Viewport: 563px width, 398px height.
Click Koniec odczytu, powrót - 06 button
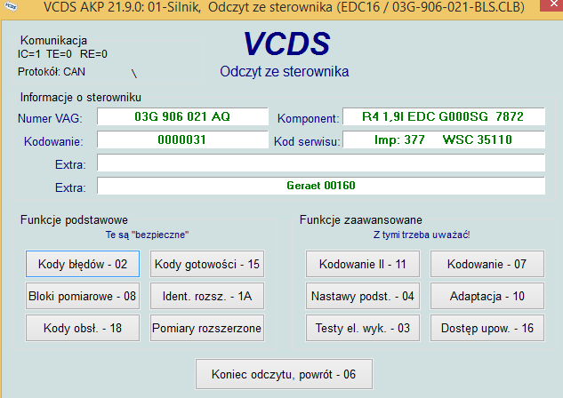tap(284, 374)
